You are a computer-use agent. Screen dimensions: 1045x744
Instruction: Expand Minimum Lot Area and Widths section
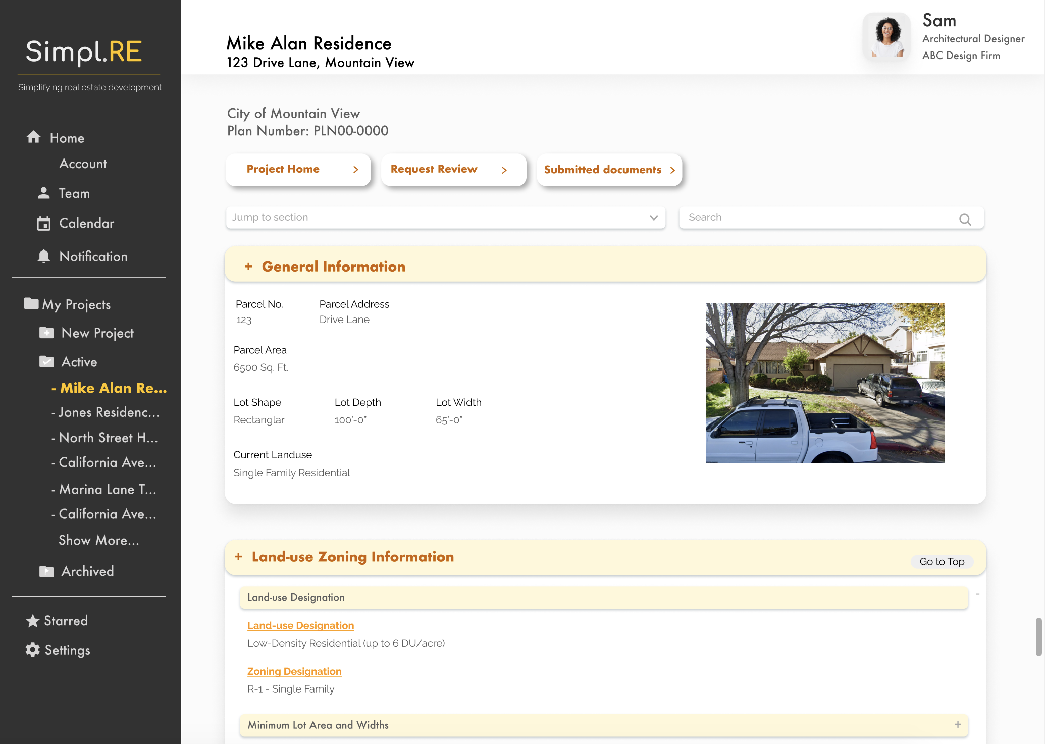(x=958, y=724)
